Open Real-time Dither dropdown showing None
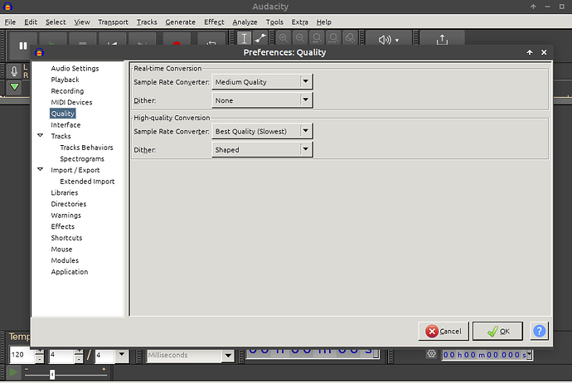This screenshot has height=383, width=572. (x=263, y=100)
